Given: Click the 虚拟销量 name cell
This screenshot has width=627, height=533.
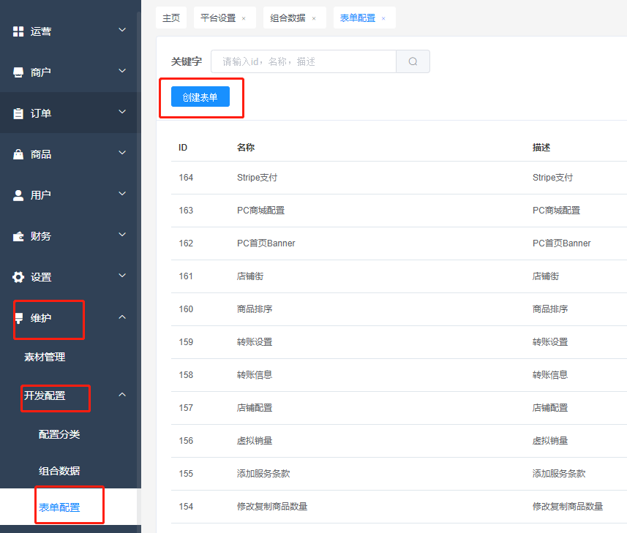Looking at the screenshot, I should [x=255, y=441].
